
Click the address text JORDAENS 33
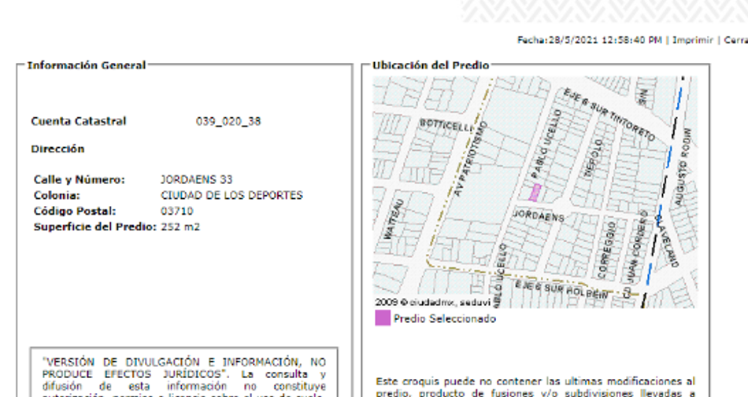196,180
